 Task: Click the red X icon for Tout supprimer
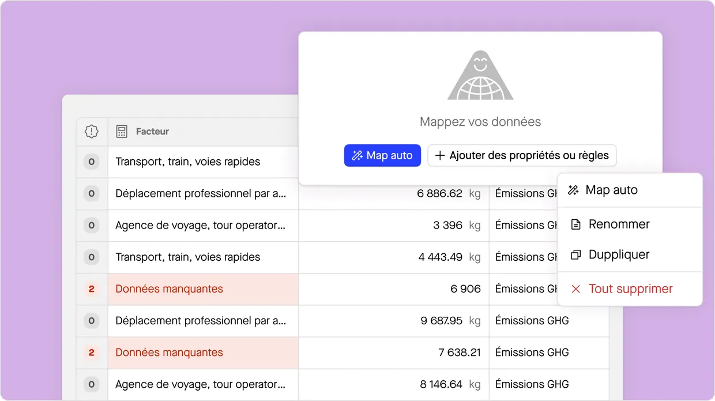575,289
